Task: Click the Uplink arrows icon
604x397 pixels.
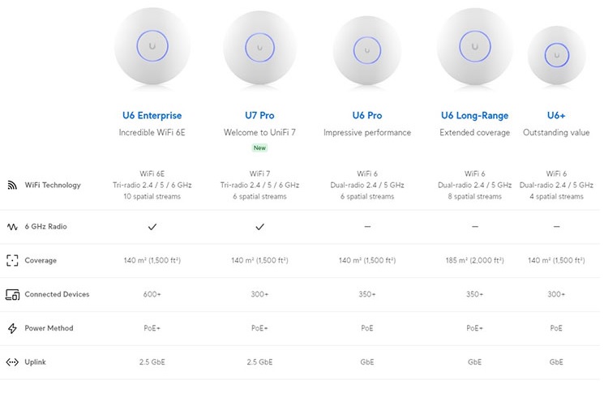Action: 12,362
